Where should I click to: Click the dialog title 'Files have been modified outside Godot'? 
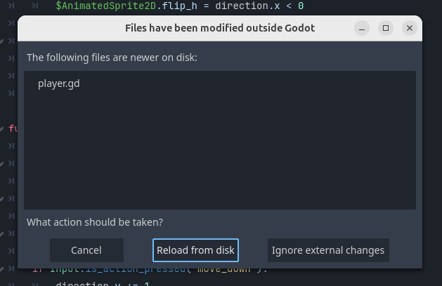pyautogui.click(x=220, y=28)
